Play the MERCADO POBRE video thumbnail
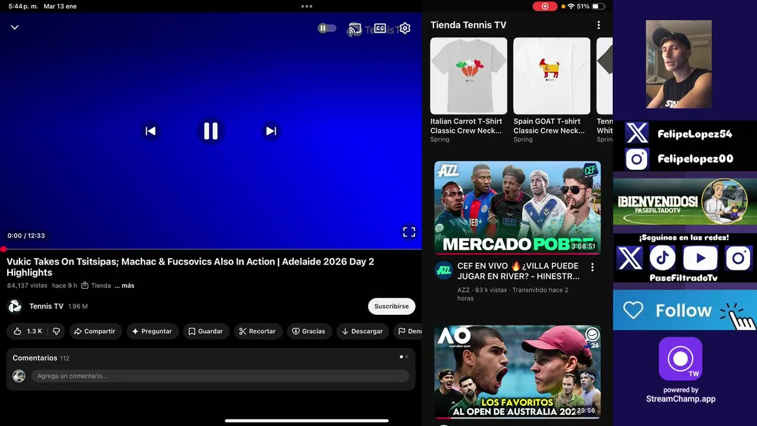757x426 pixels. point(517,208)
